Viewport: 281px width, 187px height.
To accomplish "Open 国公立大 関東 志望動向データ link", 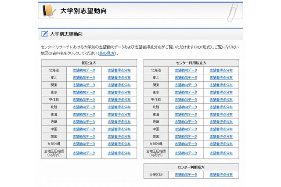I will (84, 85).
